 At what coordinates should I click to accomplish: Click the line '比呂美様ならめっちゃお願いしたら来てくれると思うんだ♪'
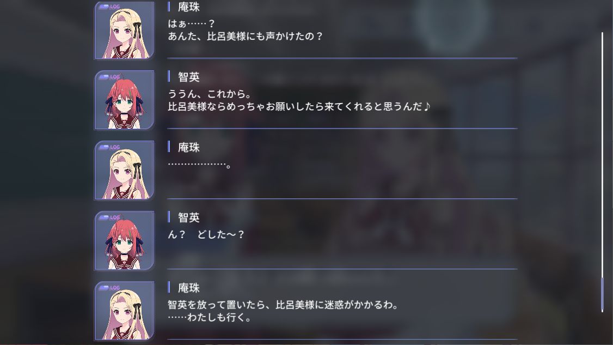coord(299,106)
